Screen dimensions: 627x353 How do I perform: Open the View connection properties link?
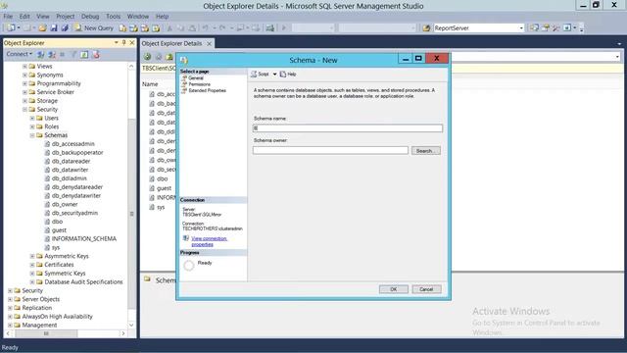tap(209, 241)
